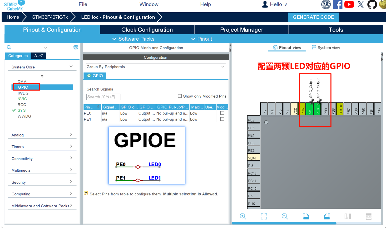Select the zoom in tool below pinout view
This screenshot has height=229, width=386.
(x=243, y=216)
